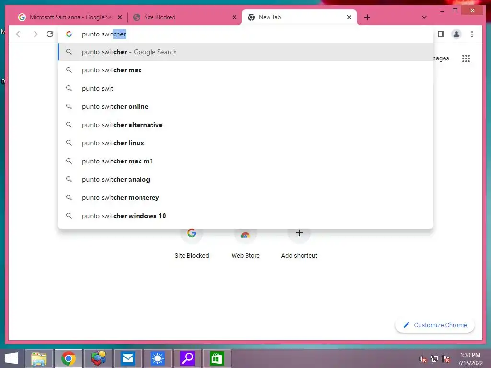Viewport: 491px width, 368px height.
Task: Click the address bar with punto switcher
Action: point(246,34)
